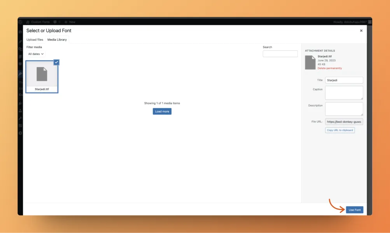Select the Starjedi.ttf file thumbnail
390x233 pixels.
coord(42,77)
